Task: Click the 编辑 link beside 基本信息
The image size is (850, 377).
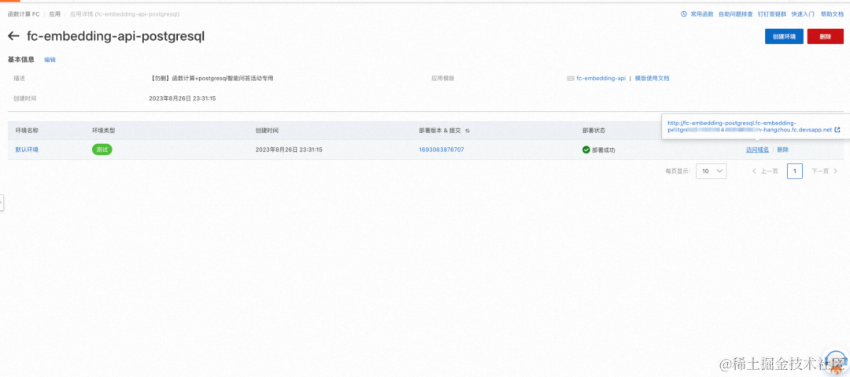Action: point(50,60)
